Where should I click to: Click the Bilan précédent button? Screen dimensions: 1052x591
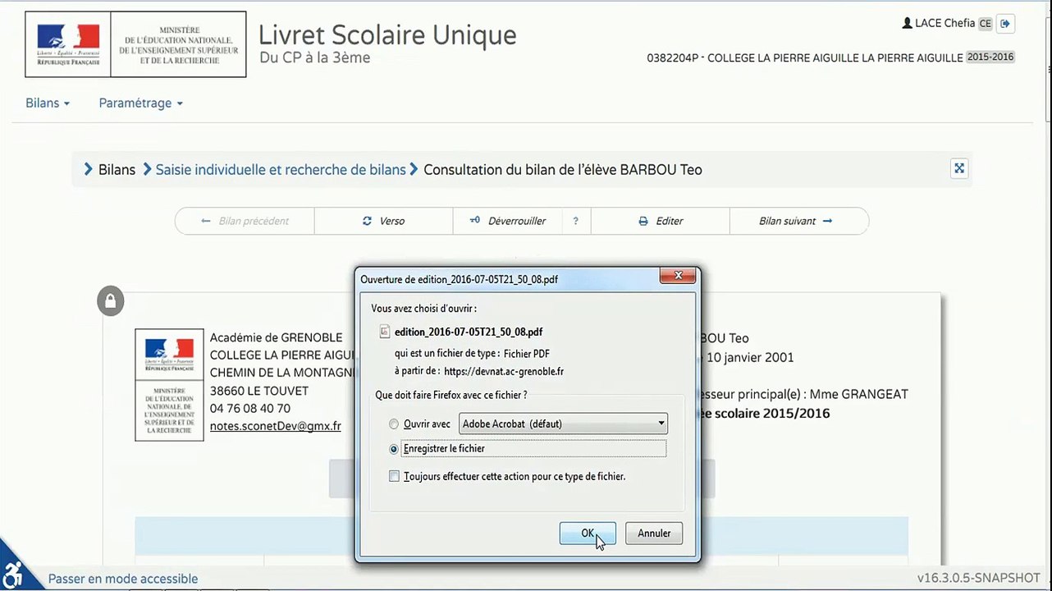pyautogui.click(x=245, y=221)
